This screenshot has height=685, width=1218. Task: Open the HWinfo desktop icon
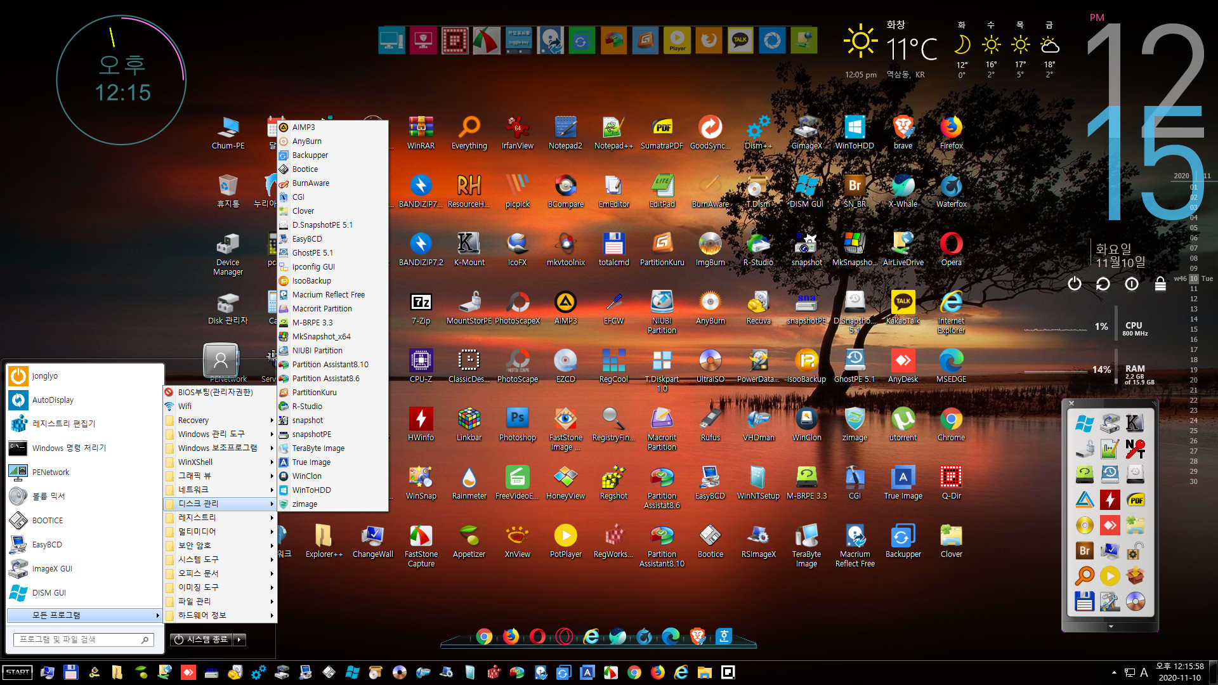(421, 424)
